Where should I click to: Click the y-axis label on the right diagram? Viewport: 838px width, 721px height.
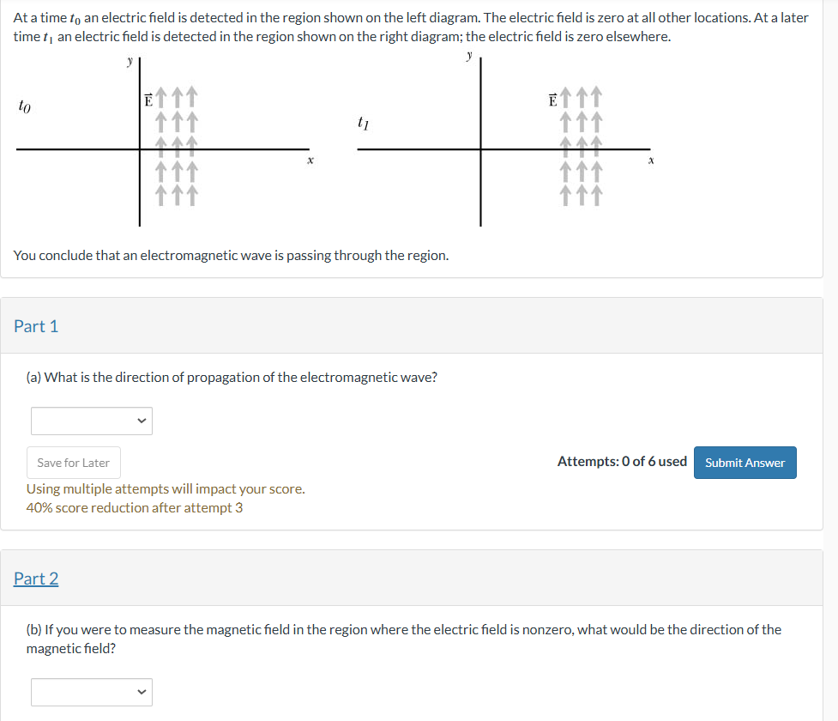(468, 54)
